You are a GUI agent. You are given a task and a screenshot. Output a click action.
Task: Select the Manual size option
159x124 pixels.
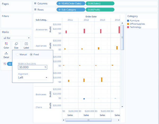[17, 55]
